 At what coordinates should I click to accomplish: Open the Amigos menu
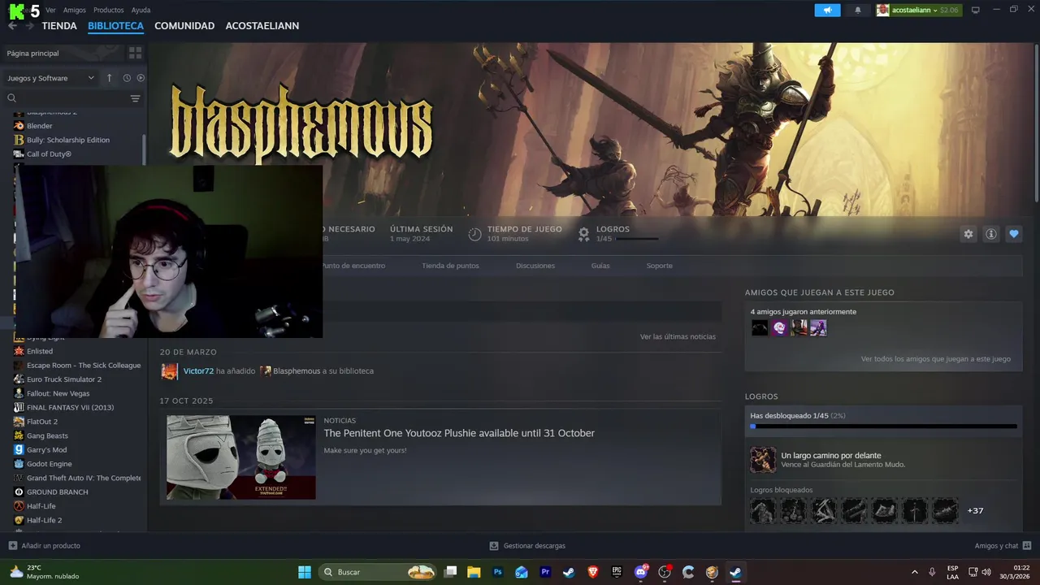pyautogui.click(x=75, y=10)
